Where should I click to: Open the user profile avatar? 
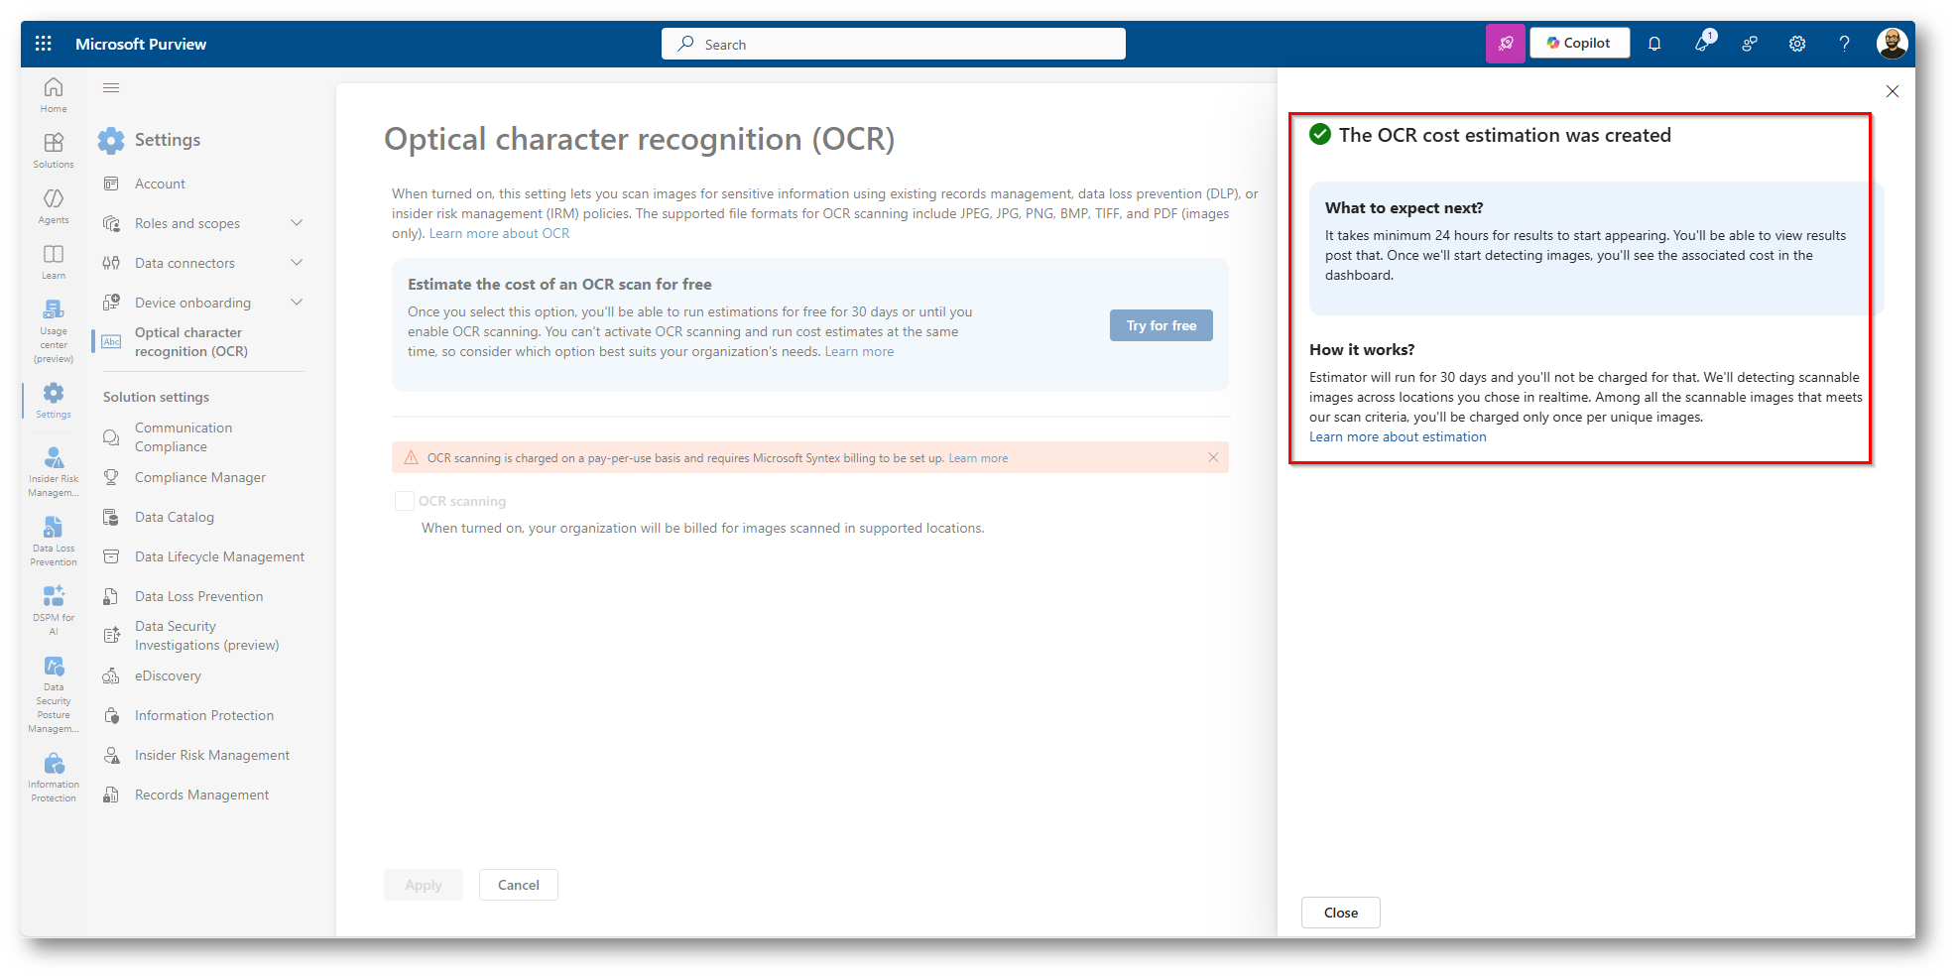(1893, 44)
